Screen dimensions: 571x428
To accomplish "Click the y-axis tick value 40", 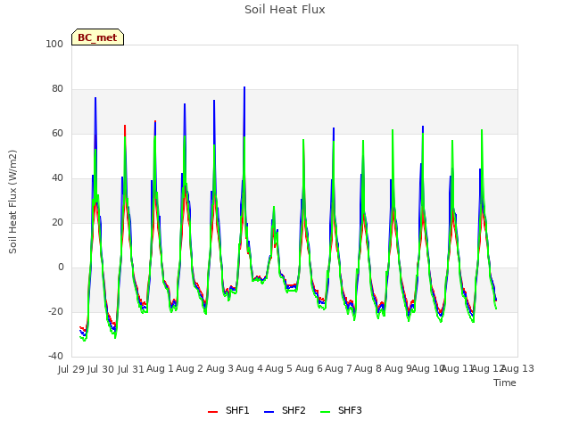I will tap(57, 178).
